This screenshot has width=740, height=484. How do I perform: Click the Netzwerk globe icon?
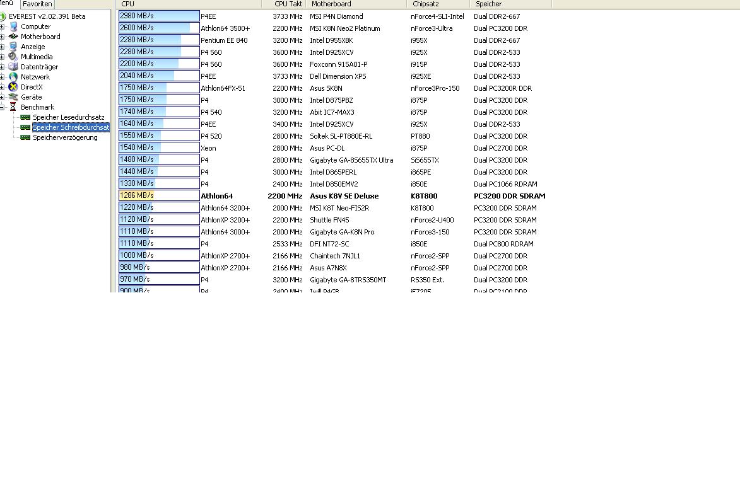click(13, 77)
